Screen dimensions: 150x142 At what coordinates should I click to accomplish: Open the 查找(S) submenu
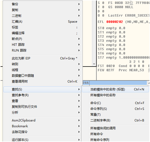[42, 89]
